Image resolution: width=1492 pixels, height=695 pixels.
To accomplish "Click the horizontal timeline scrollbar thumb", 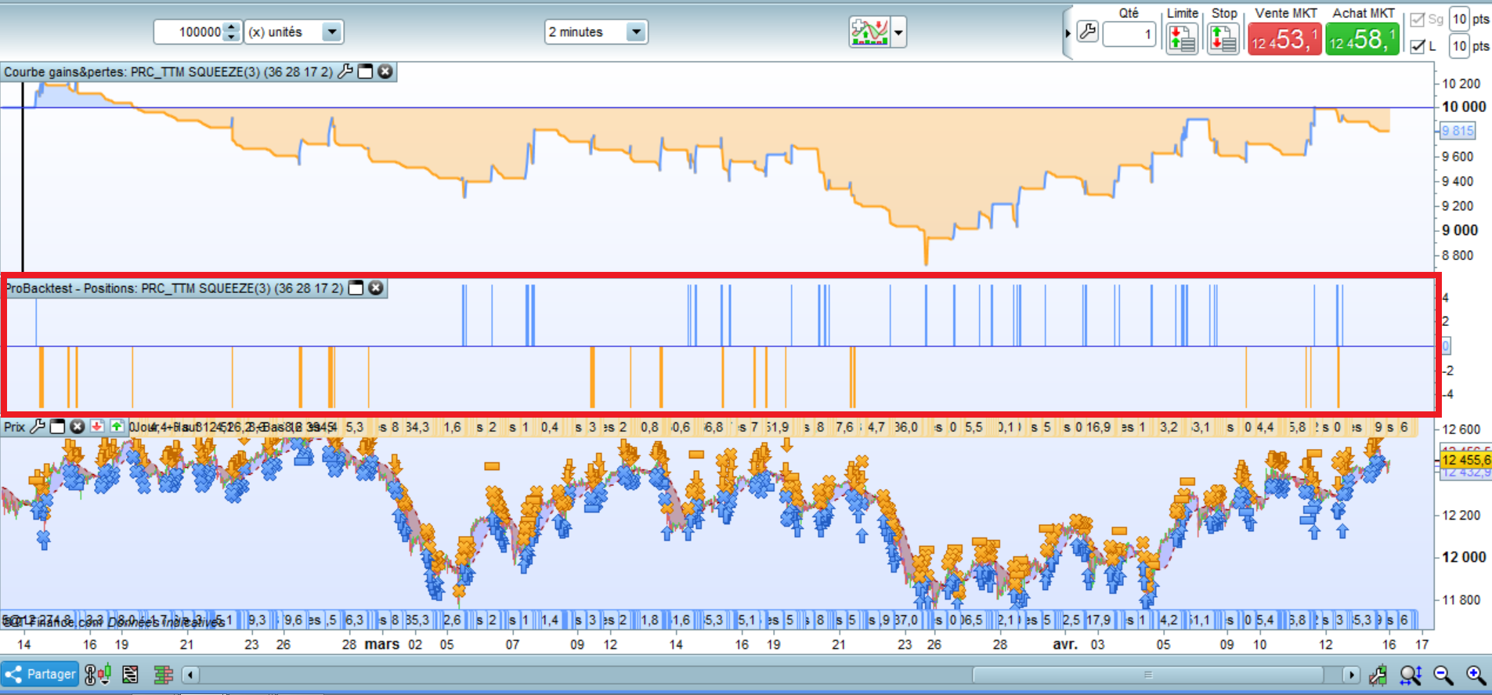I will pos(1147,675).
